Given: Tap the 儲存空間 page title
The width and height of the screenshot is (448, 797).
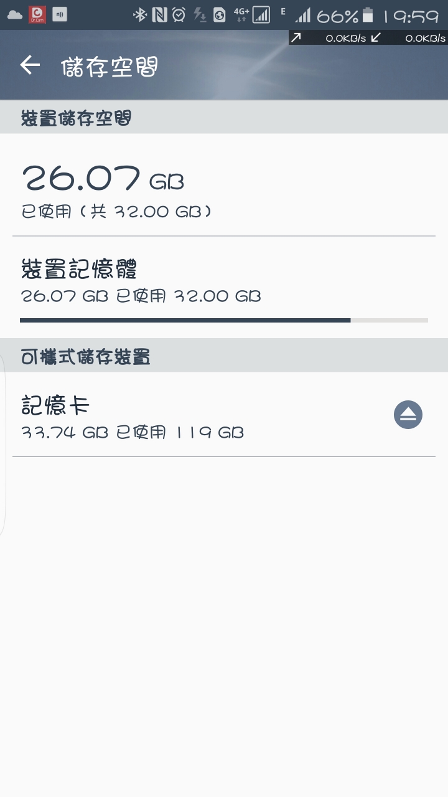Looking at the screenshot, I should 110,67.
